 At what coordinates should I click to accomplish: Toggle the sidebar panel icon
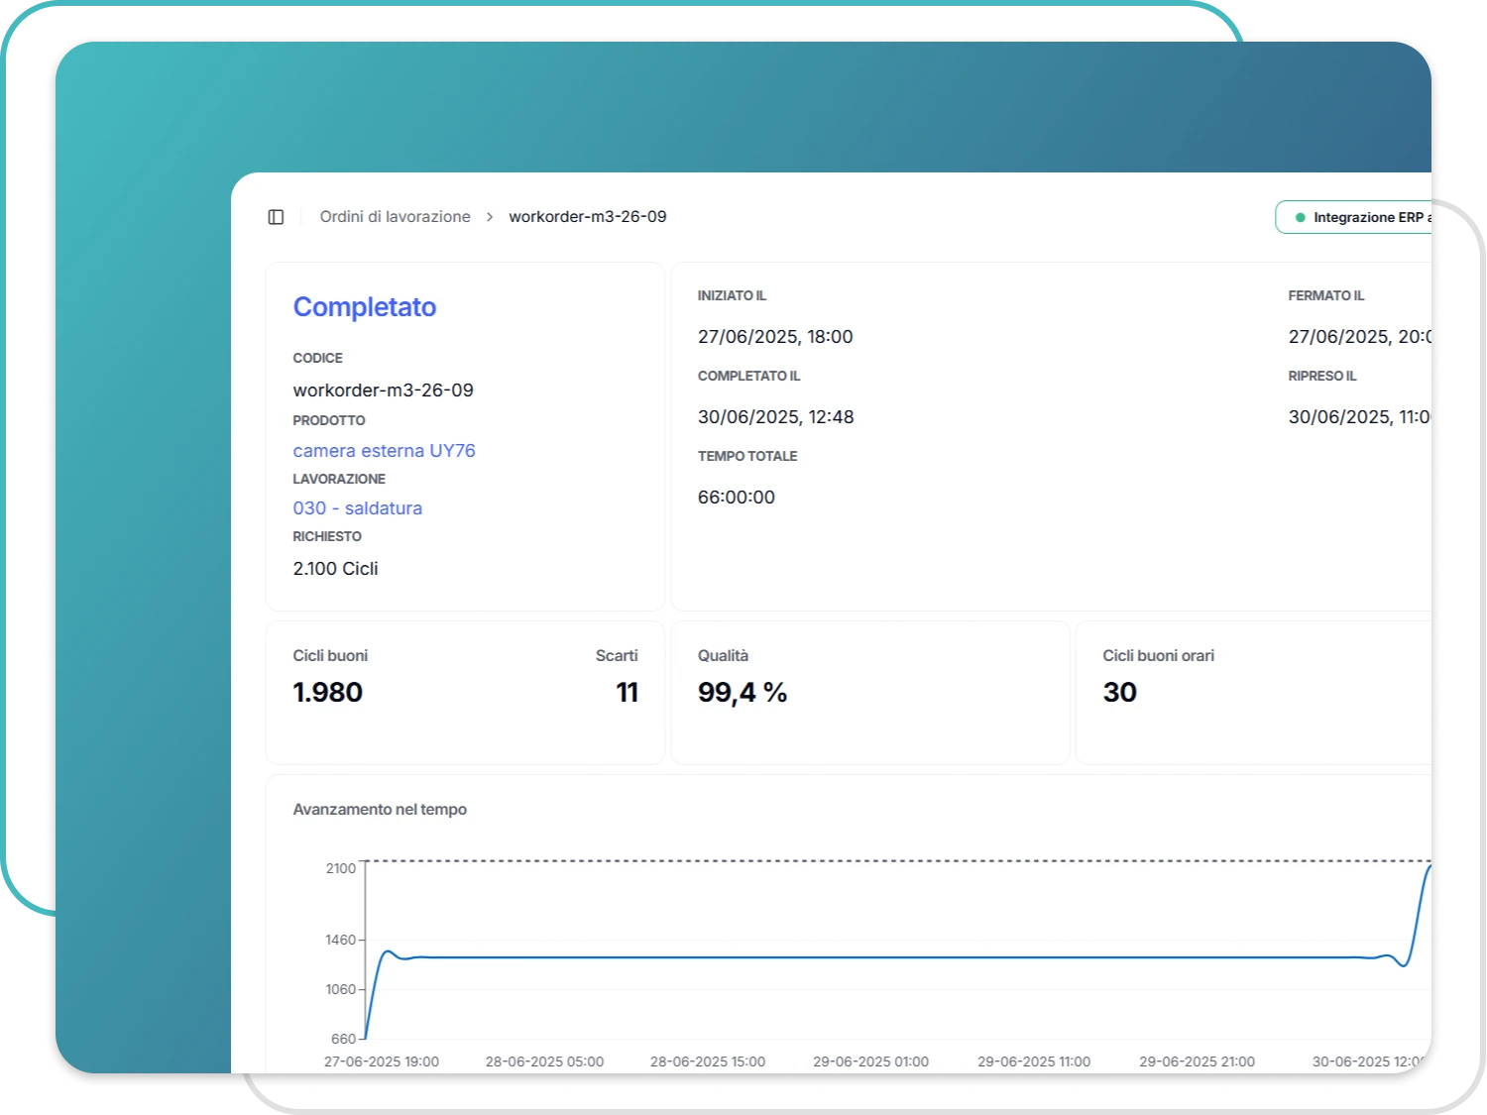pyautogui.click(x=276, y=217)
